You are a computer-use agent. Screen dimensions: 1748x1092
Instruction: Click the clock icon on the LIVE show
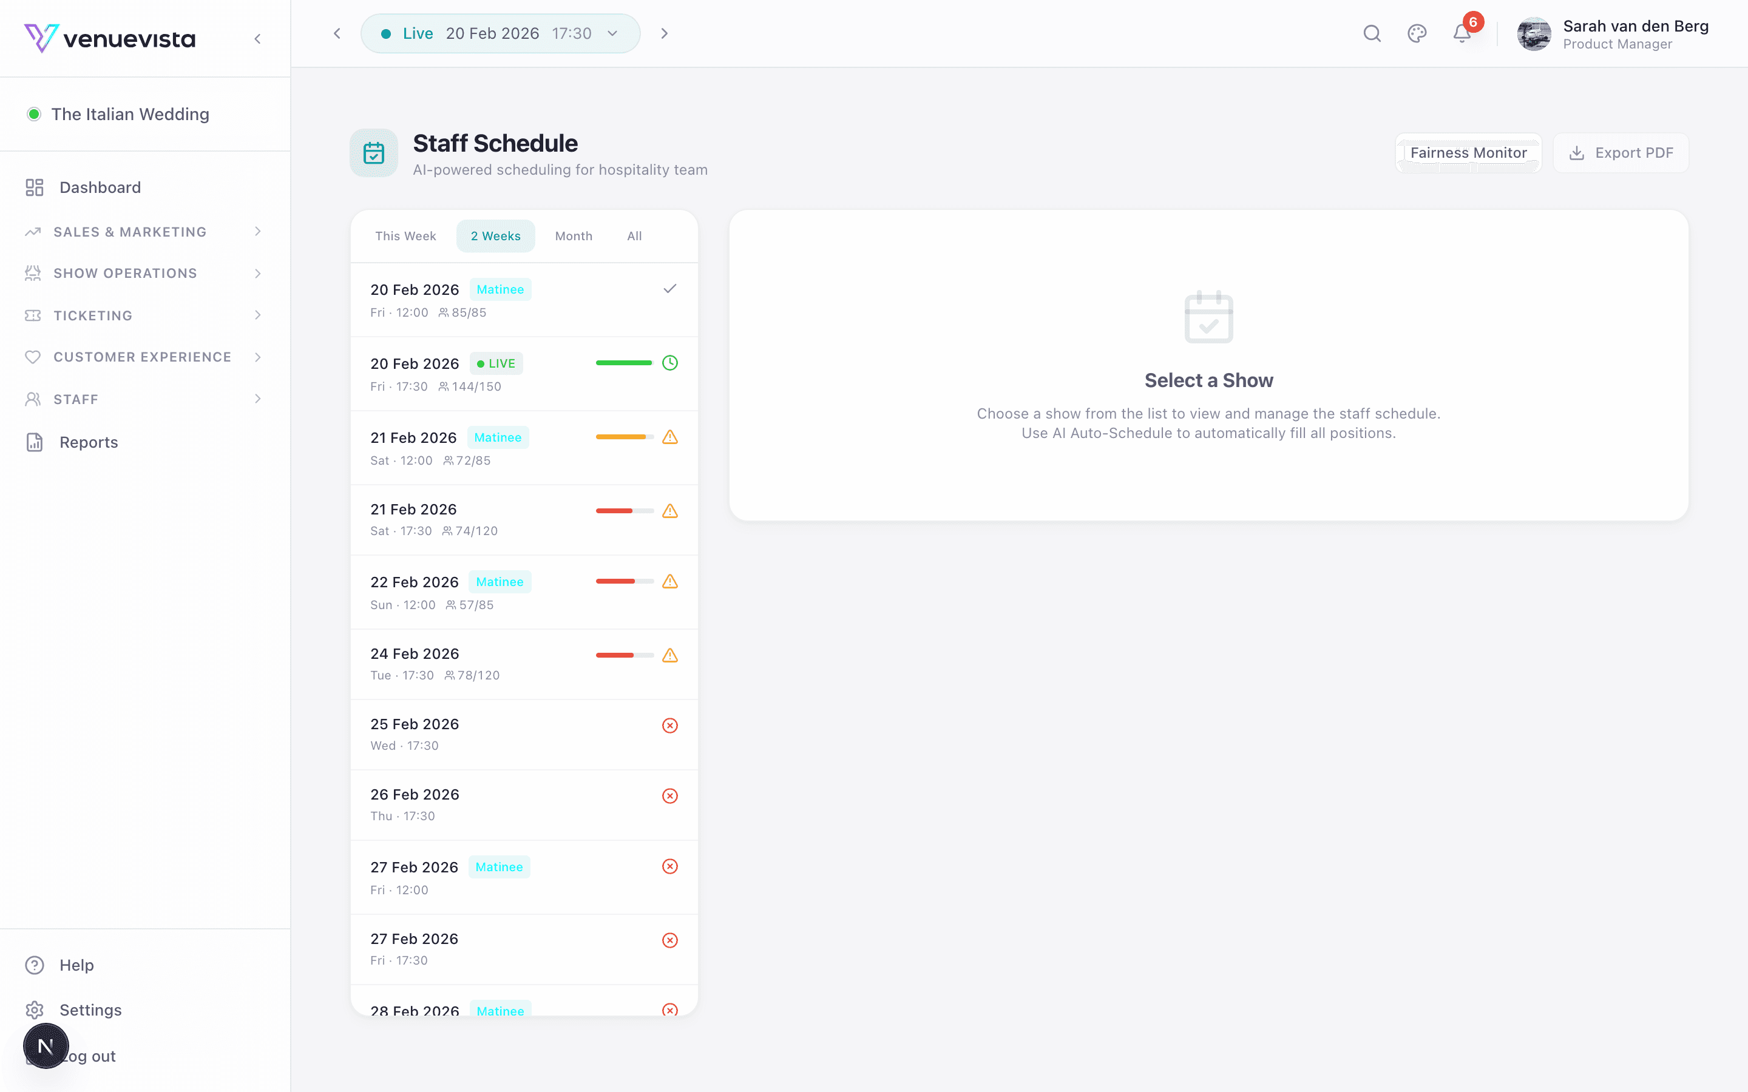pos(669,363)
